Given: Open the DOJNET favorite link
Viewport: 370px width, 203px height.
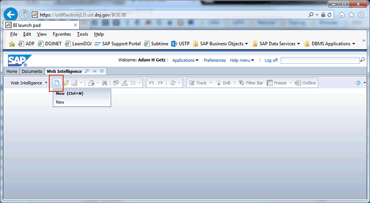Looking at the screenshot, I should click(50, 44).
